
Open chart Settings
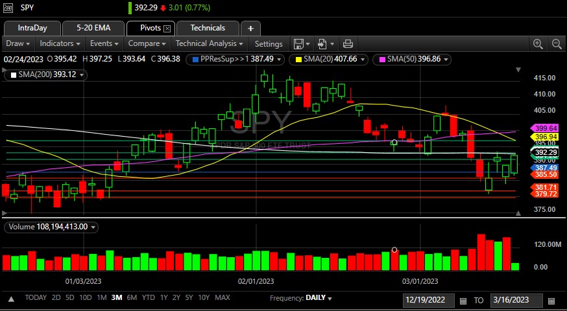click(269, 44)
